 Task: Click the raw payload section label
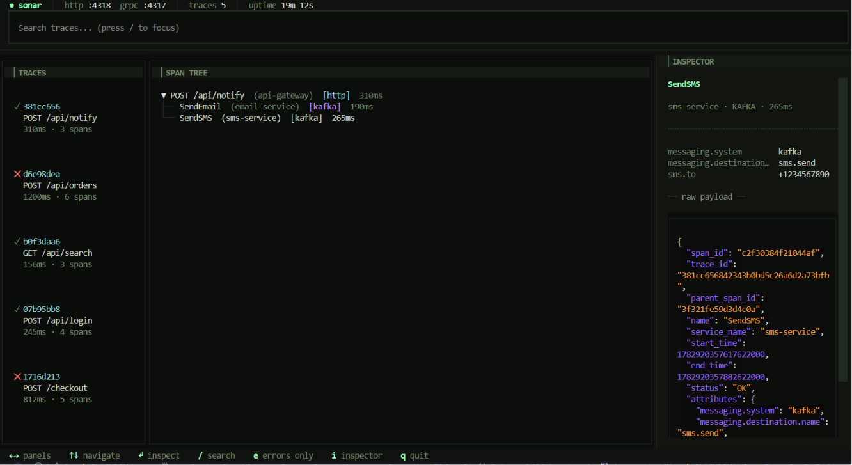point(707,197)
